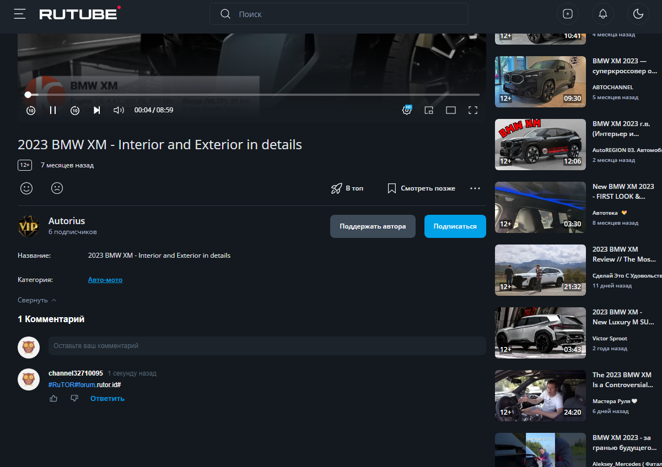This screenshot has height=467, width=662.
Task: Open Мастера Руля thumbnail 24:20
Action: coord(540,395)
